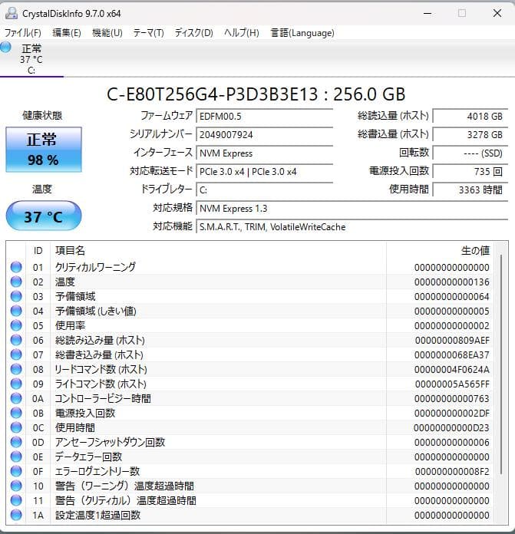Open the ディスク(D) menu
515x534 pixels.
194,33
